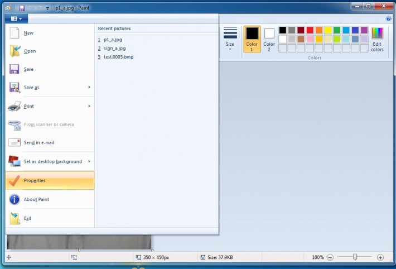
Task: Click the Print printer icon
Action: [15, 106]
